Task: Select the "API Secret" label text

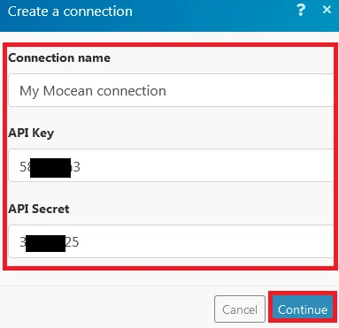Action: coord(39,209)
